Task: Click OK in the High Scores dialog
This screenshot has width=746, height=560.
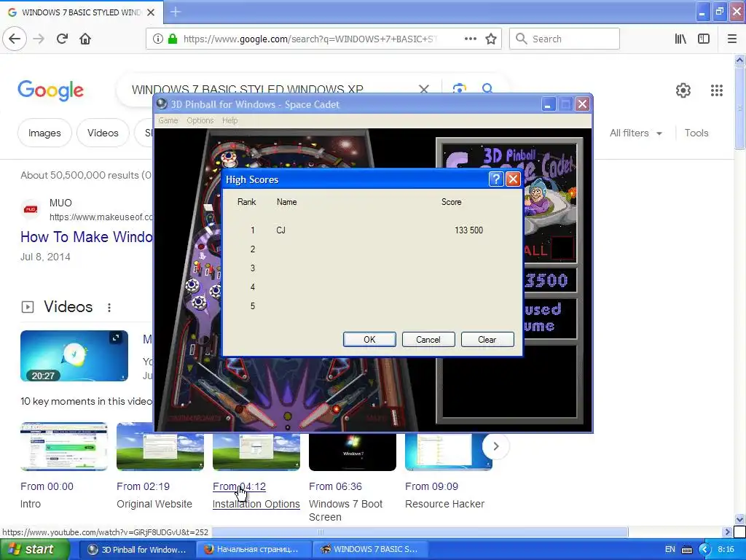Action: [369, 340]
